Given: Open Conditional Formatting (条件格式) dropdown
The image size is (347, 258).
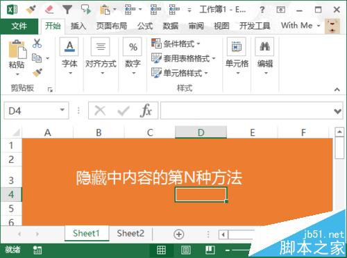Looking at the screenshot, I should pos(176,44).
